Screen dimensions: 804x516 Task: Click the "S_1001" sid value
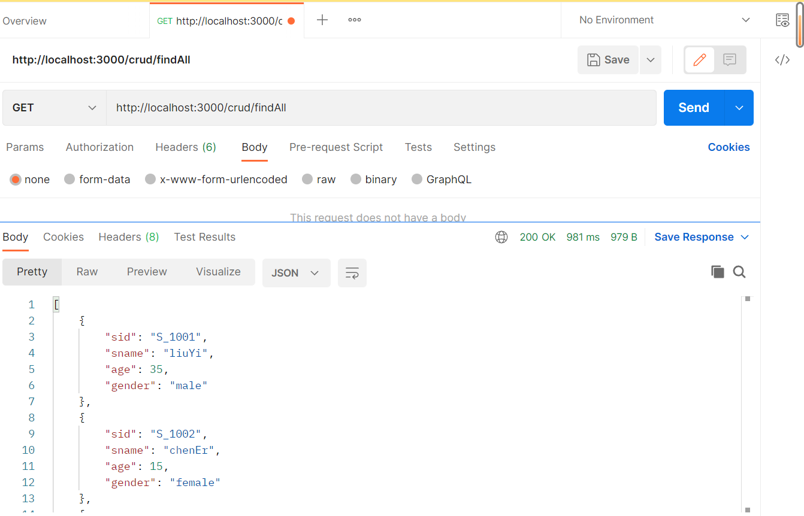pos(176,337)
